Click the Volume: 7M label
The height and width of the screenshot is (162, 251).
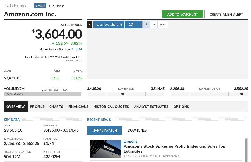14,89
